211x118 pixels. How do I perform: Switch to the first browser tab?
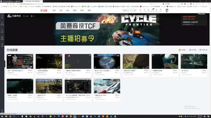pyautogui.click(x=12, y=1)
